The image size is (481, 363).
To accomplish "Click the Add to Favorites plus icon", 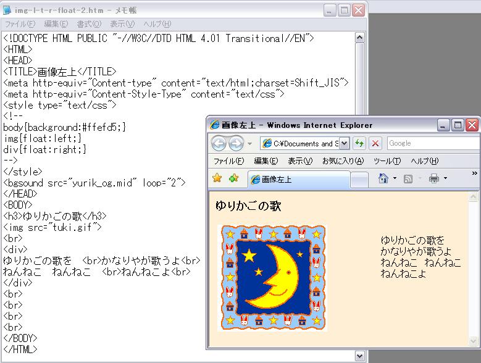I will (x=234, y=178).
